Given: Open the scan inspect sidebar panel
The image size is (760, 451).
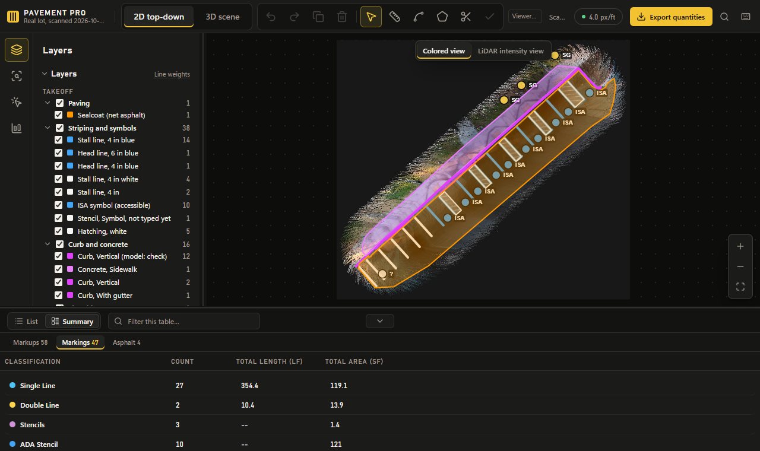Looking at the screenshot, I should pos(17,76).
